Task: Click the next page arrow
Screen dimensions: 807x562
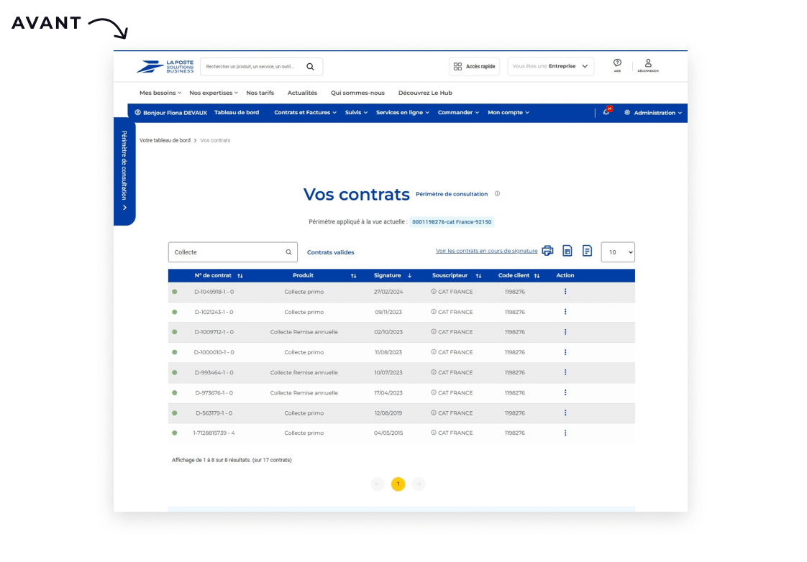Action: click(x=419, y=484)
